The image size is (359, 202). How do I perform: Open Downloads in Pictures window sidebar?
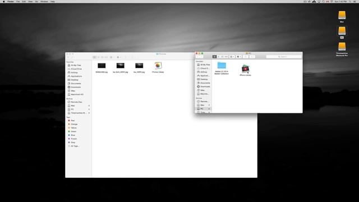(75, 88)
